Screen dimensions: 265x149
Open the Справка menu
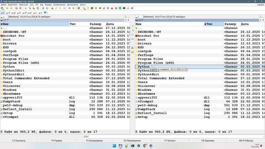click(260, 5)
